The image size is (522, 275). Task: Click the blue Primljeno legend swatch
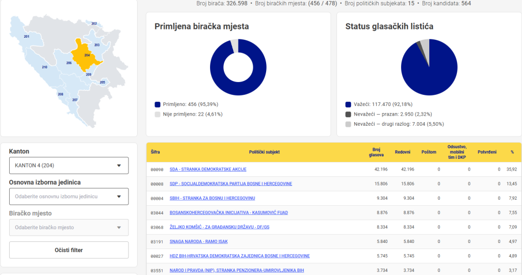[x=158, y=104]
